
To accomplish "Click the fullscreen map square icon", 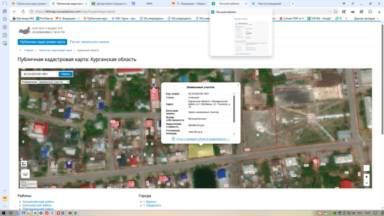I will (x=24, y=164).
